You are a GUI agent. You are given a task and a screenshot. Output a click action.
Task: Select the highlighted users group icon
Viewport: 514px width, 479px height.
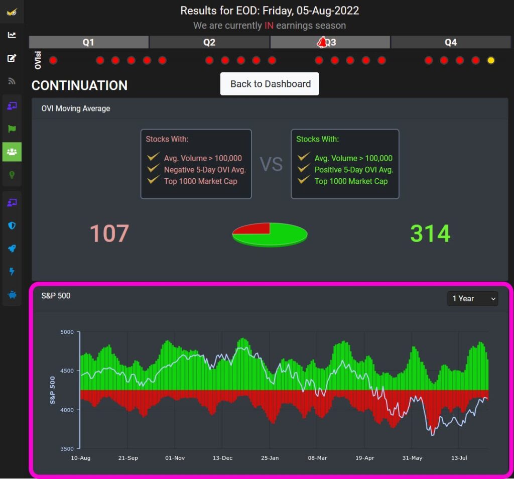point(12,152)
